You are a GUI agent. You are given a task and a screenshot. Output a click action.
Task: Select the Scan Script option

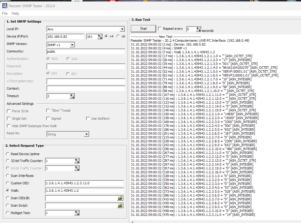pyautogui.click(x=7, y=205)
